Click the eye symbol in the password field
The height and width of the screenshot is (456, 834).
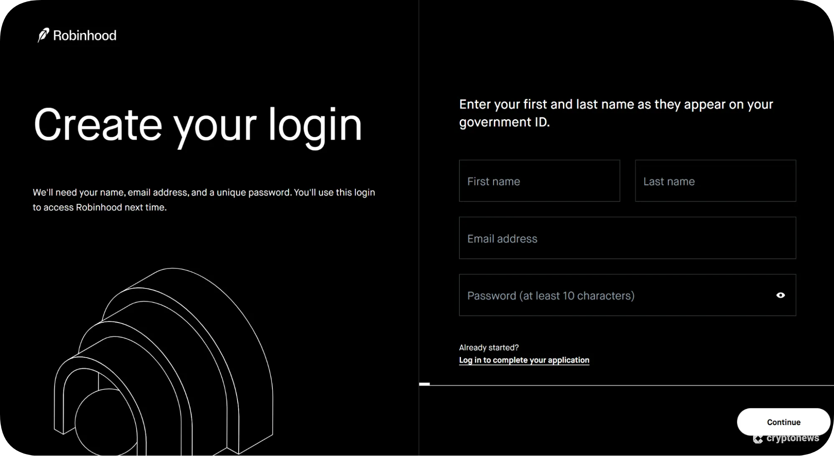tap(781, 295)
